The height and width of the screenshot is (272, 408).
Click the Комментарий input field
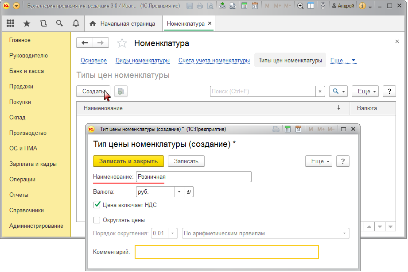coord(227,252)
